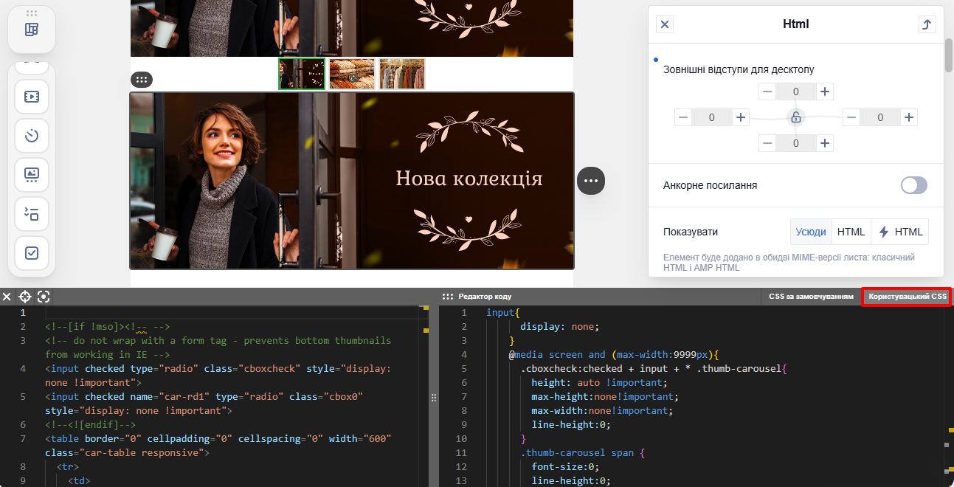Click the Нова колекція banner image
Image resolution: width=954 pixels, height=487 pixels.
[352, 181]
